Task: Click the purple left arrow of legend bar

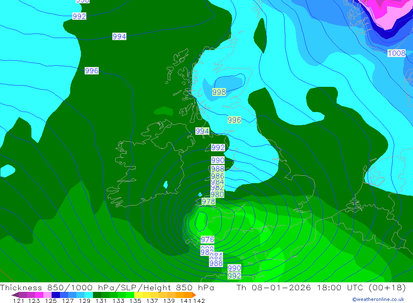Action: click(15, 295)
